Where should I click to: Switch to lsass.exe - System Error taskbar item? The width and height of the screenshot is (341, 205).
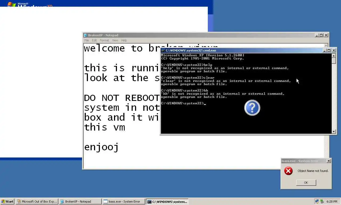[x=124, y=202]
